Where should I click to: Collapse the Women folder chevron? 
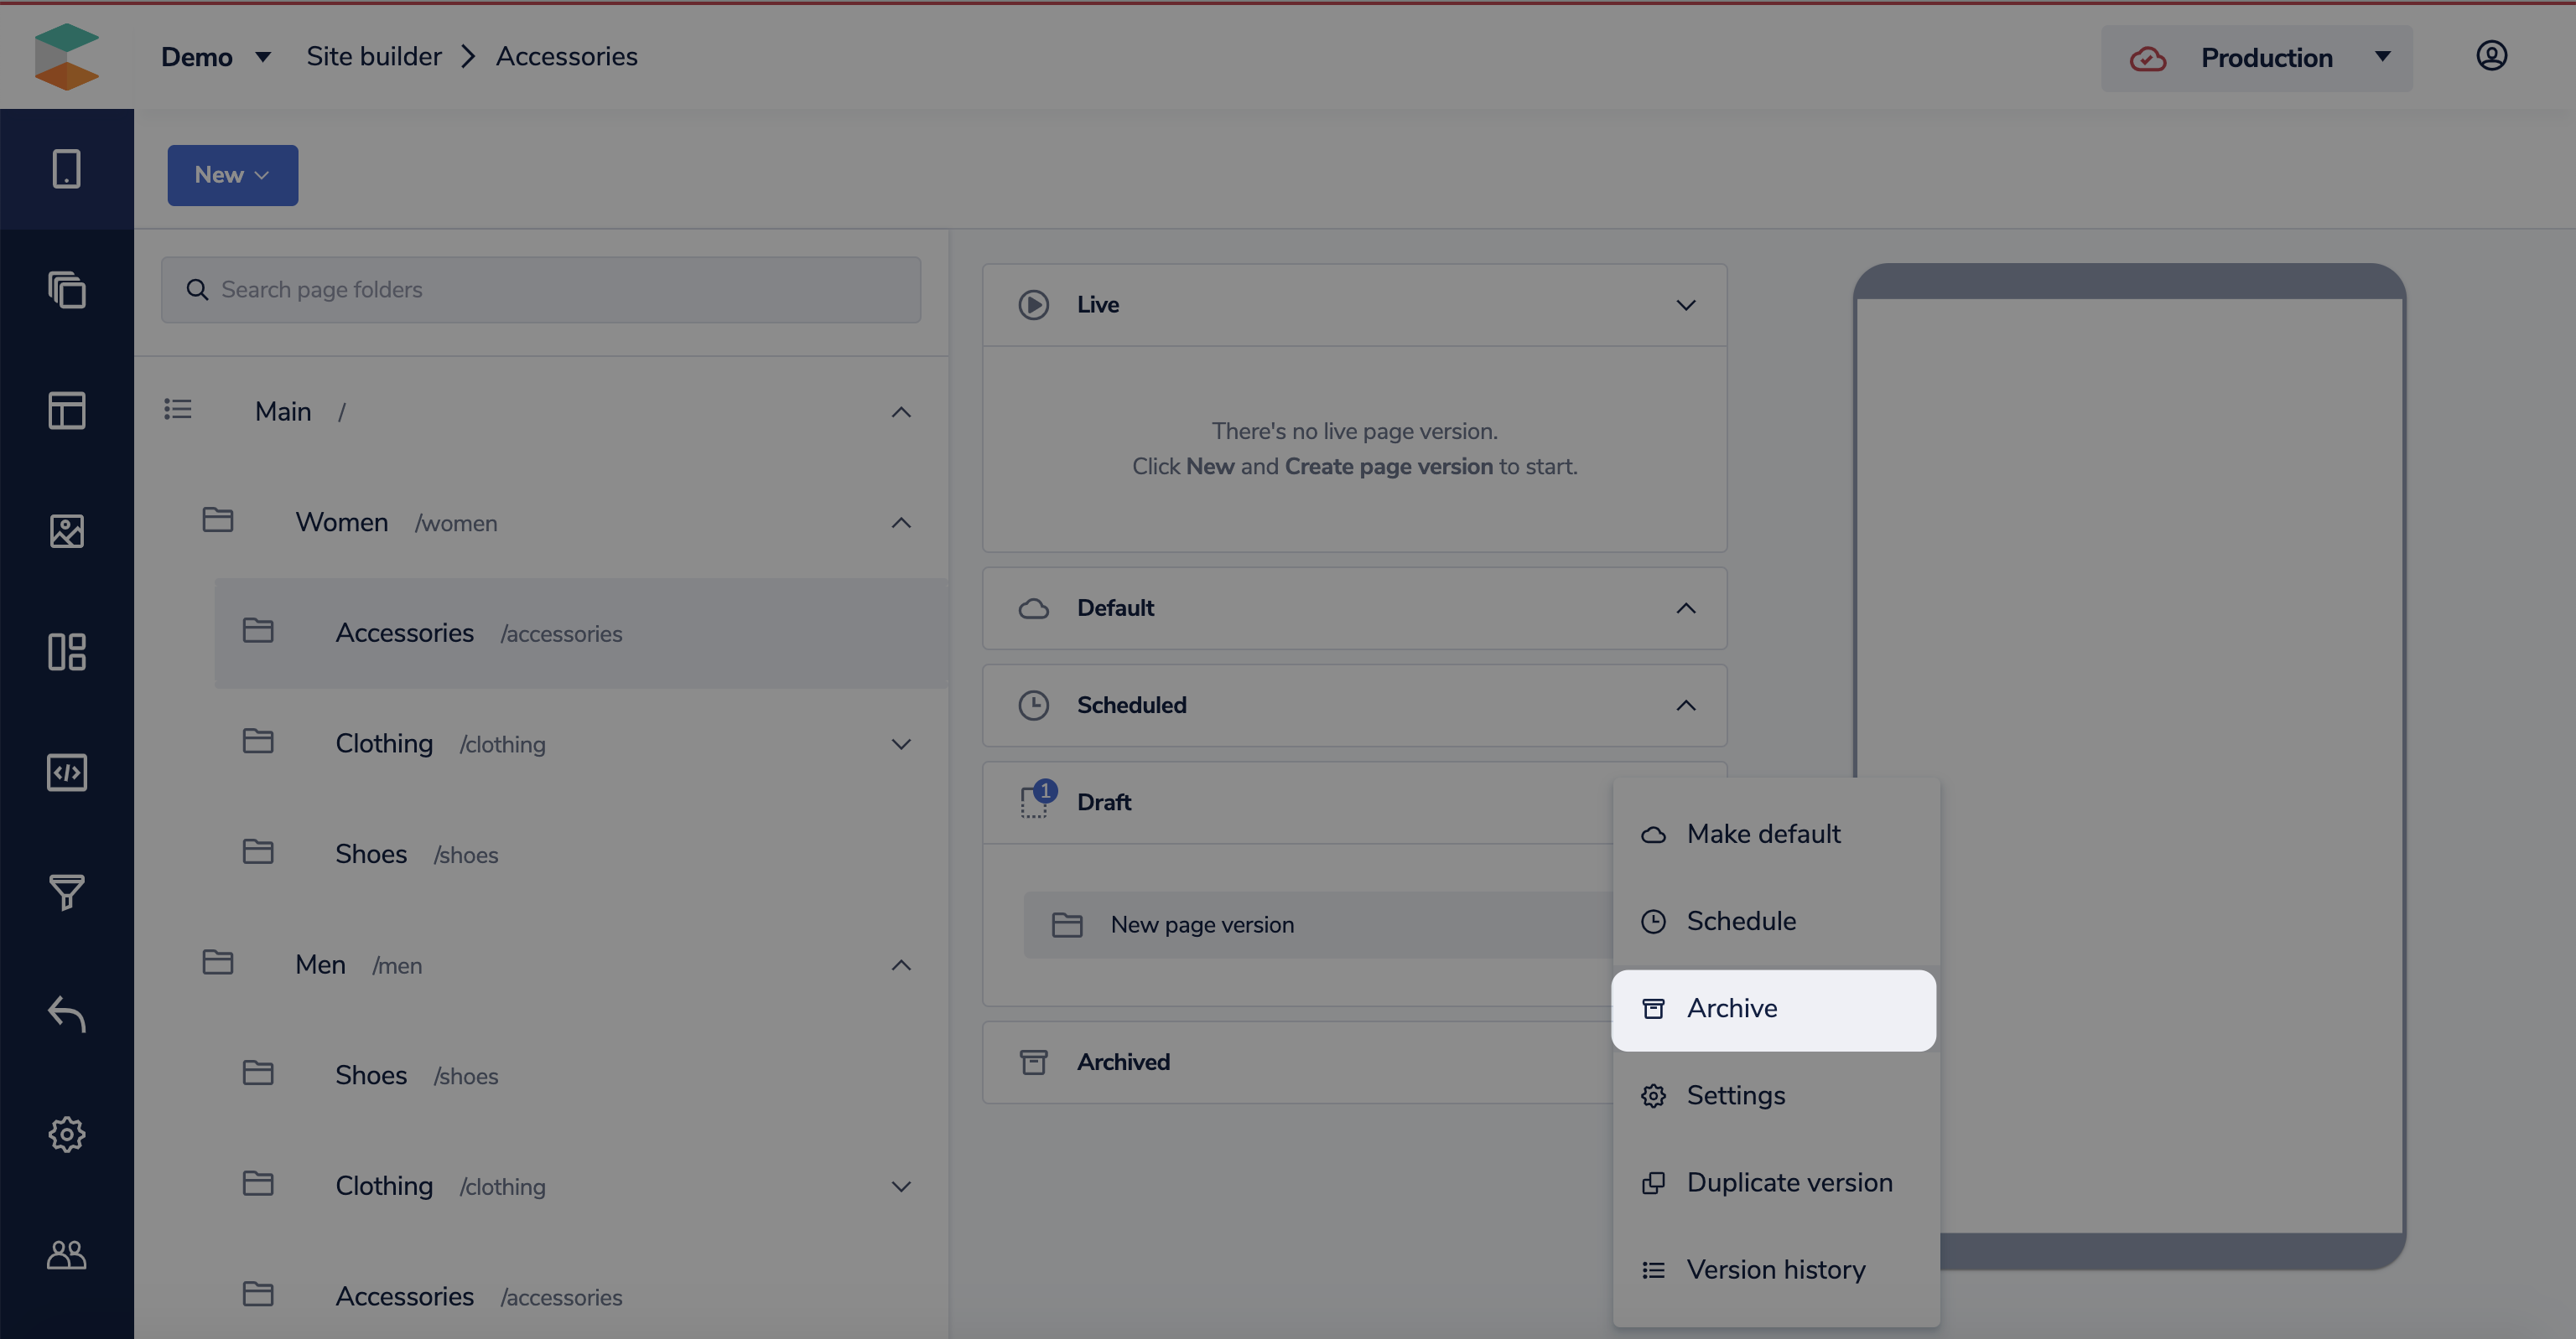(x=901, y=523)
